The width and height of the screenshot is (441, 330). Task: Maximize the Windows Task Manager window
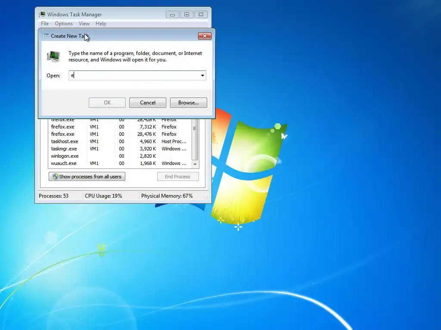click(x=186, y=15)
